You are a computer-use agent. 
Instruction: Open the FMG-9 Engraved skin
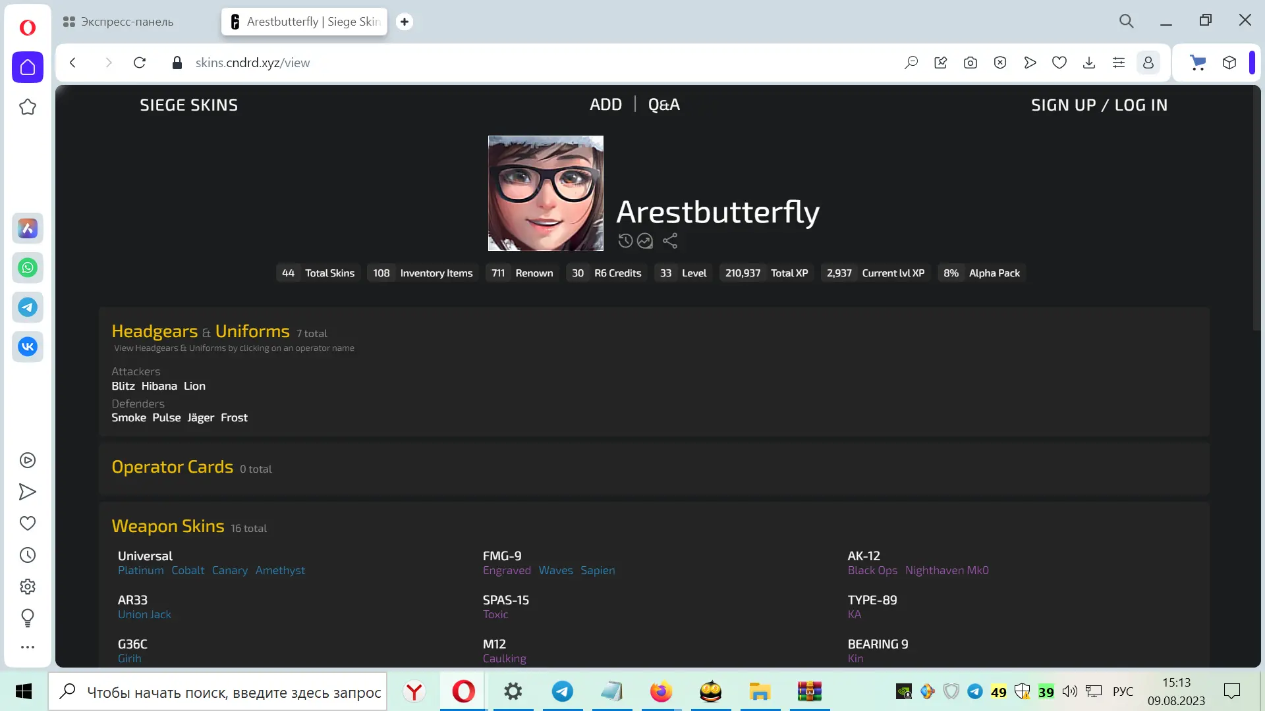pyautogui.click(x=507, y=570)
